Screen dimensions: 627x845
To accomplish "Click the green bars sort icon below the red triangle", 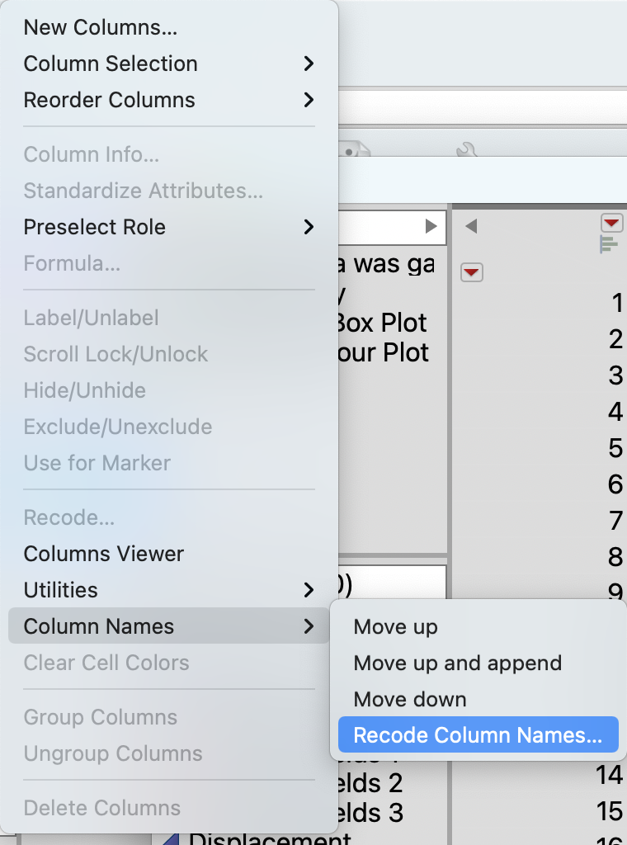I will (608, 244).
